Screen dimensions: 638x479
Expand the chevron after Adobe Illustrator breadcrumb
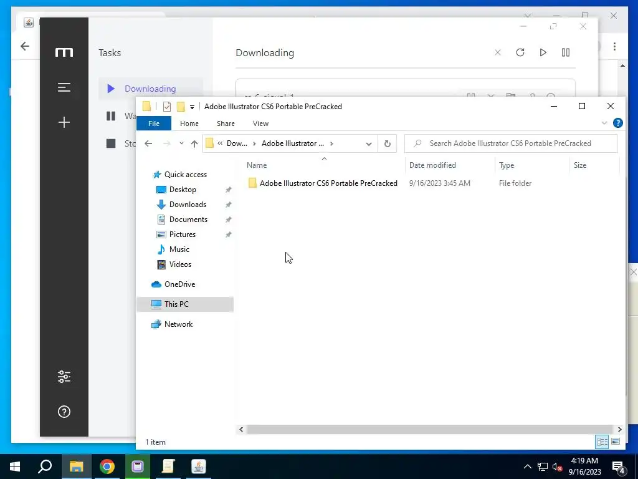tap(331, 143)
